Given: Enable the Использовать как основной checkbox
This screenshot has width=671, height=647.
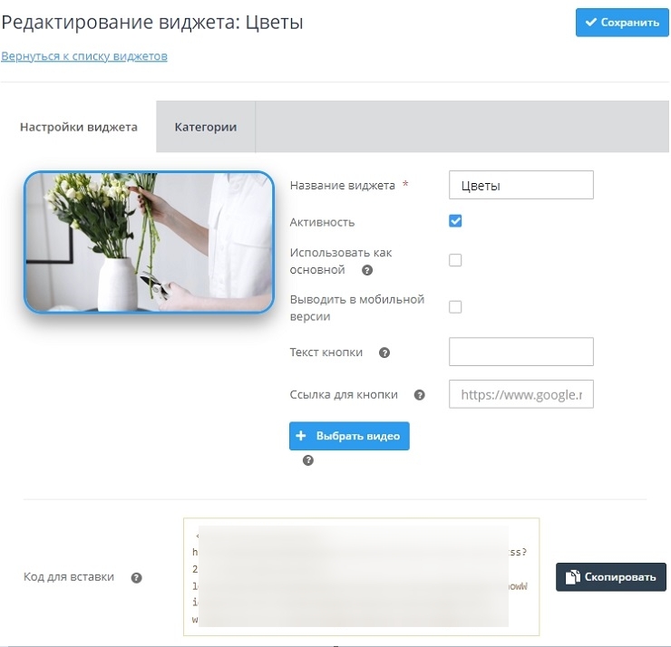Looking at the screenshot, I should tap(455, 260).
